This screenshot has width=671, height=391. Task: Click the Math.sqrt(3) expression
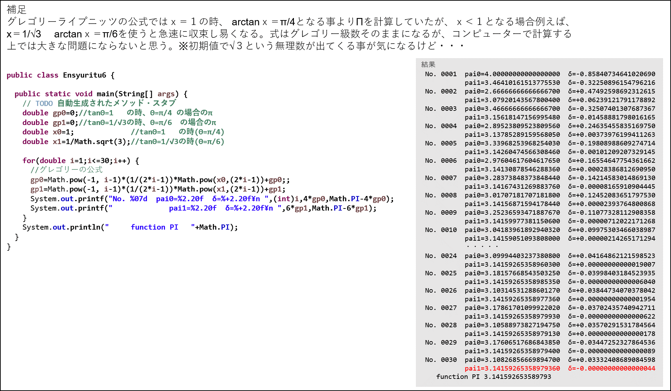tap(102, 142)
